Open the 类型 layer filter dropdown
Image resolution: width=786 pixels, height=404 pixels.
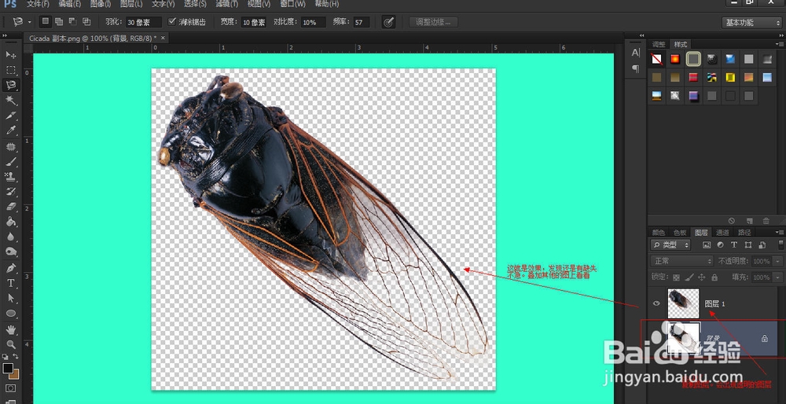pyautogui.click(x=670, y=244)
